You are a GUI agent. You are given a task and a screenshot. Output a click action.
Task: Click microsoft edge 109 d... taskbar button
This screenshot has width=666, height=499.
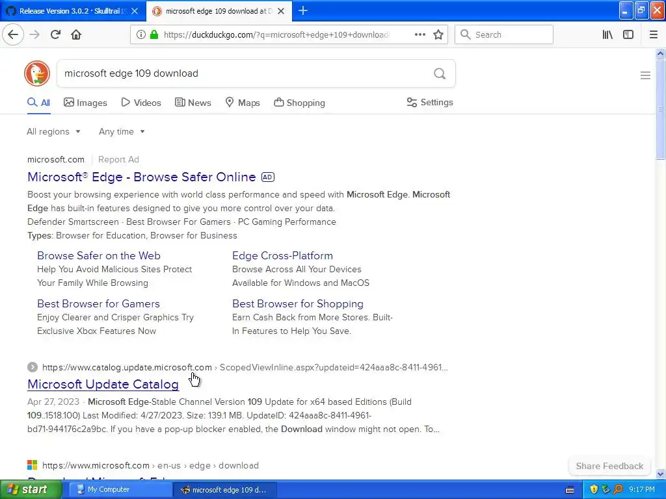pyautogui.click(x=224, y=490)
